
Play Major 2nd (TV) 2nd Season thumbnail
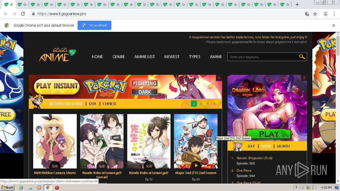tap(196, 141)
